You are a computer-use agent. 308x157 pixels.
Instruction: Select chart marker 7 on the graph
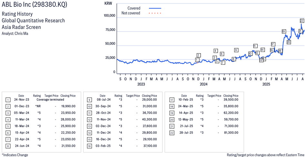(223, 63)
